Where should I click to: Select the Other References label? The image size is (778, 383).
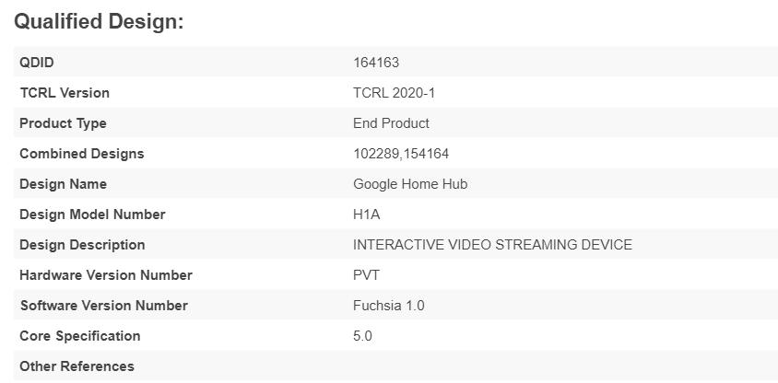[x=77, y=366]
